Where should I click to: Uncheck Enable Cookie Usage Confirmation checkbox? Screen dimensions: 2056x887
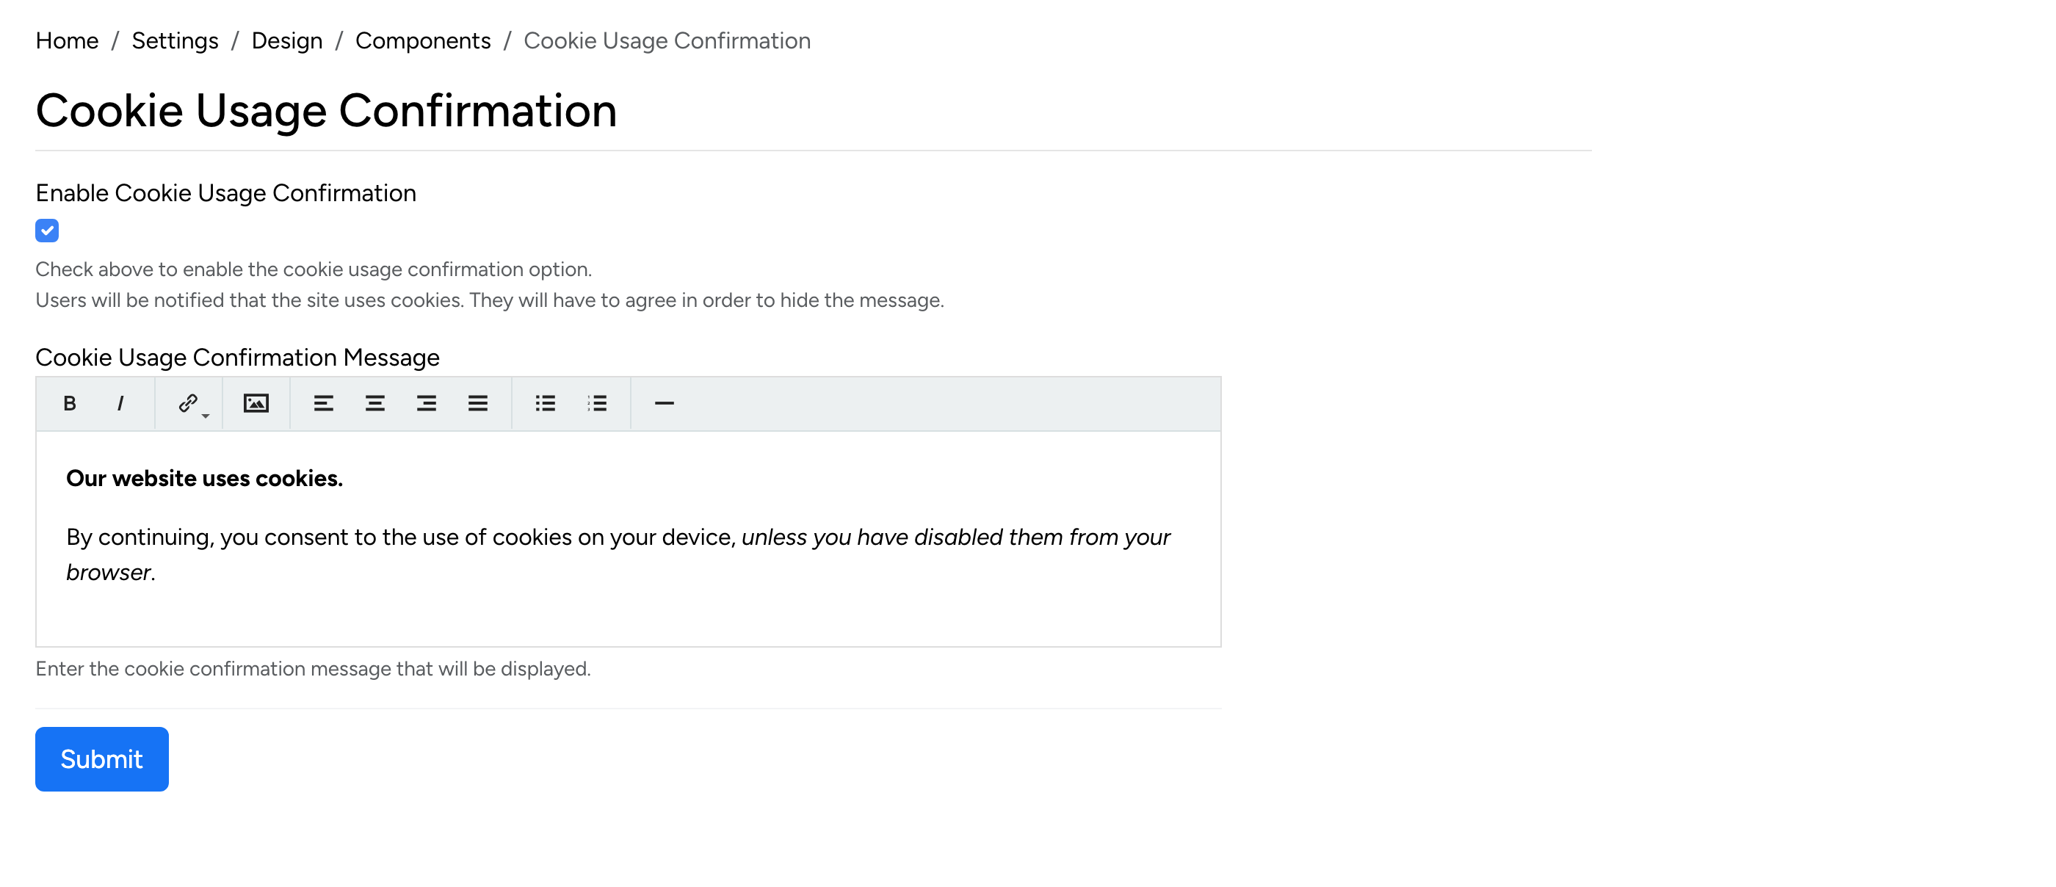[47, 231]
